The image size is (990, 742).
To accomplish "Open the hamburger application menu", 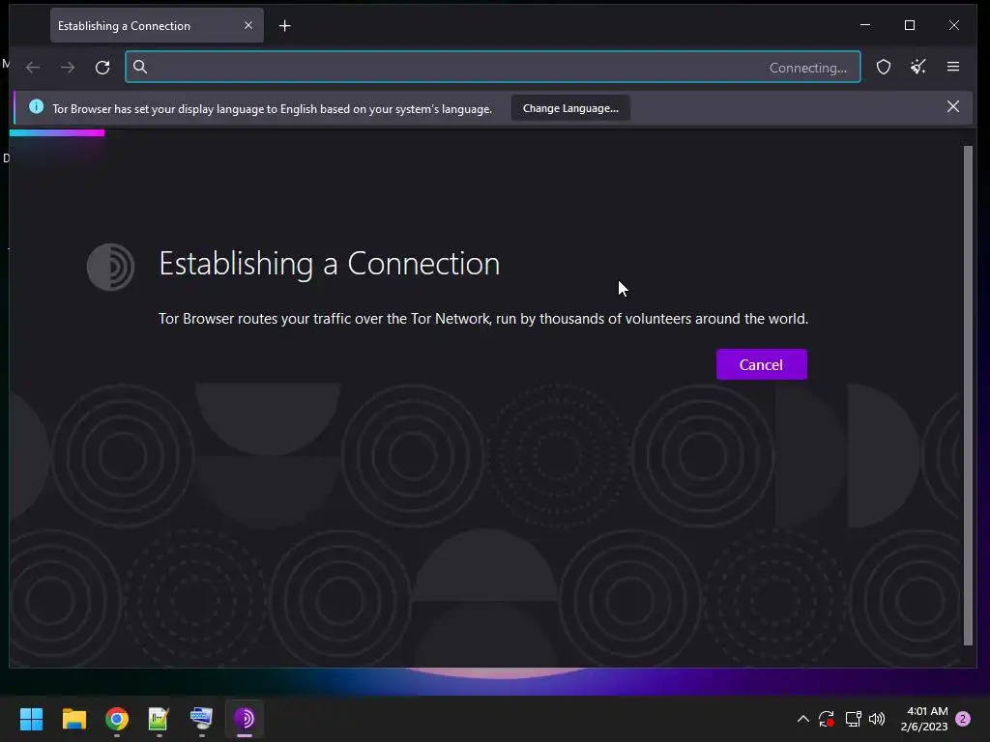I will coord(952,67).
